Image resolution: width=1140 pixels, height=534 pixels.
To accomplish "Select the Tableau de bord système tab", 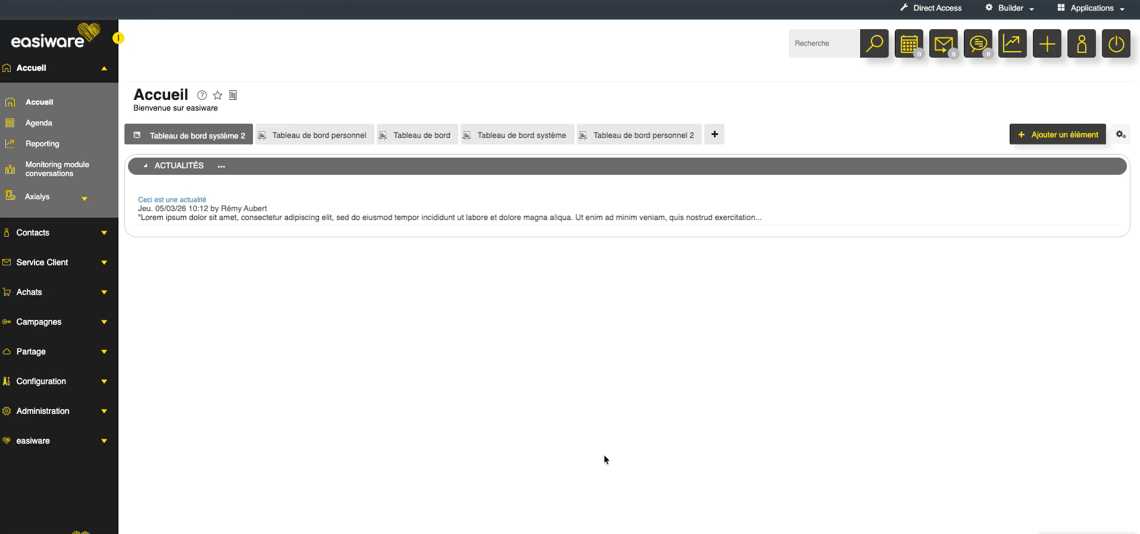I will (x=517, y=135).
